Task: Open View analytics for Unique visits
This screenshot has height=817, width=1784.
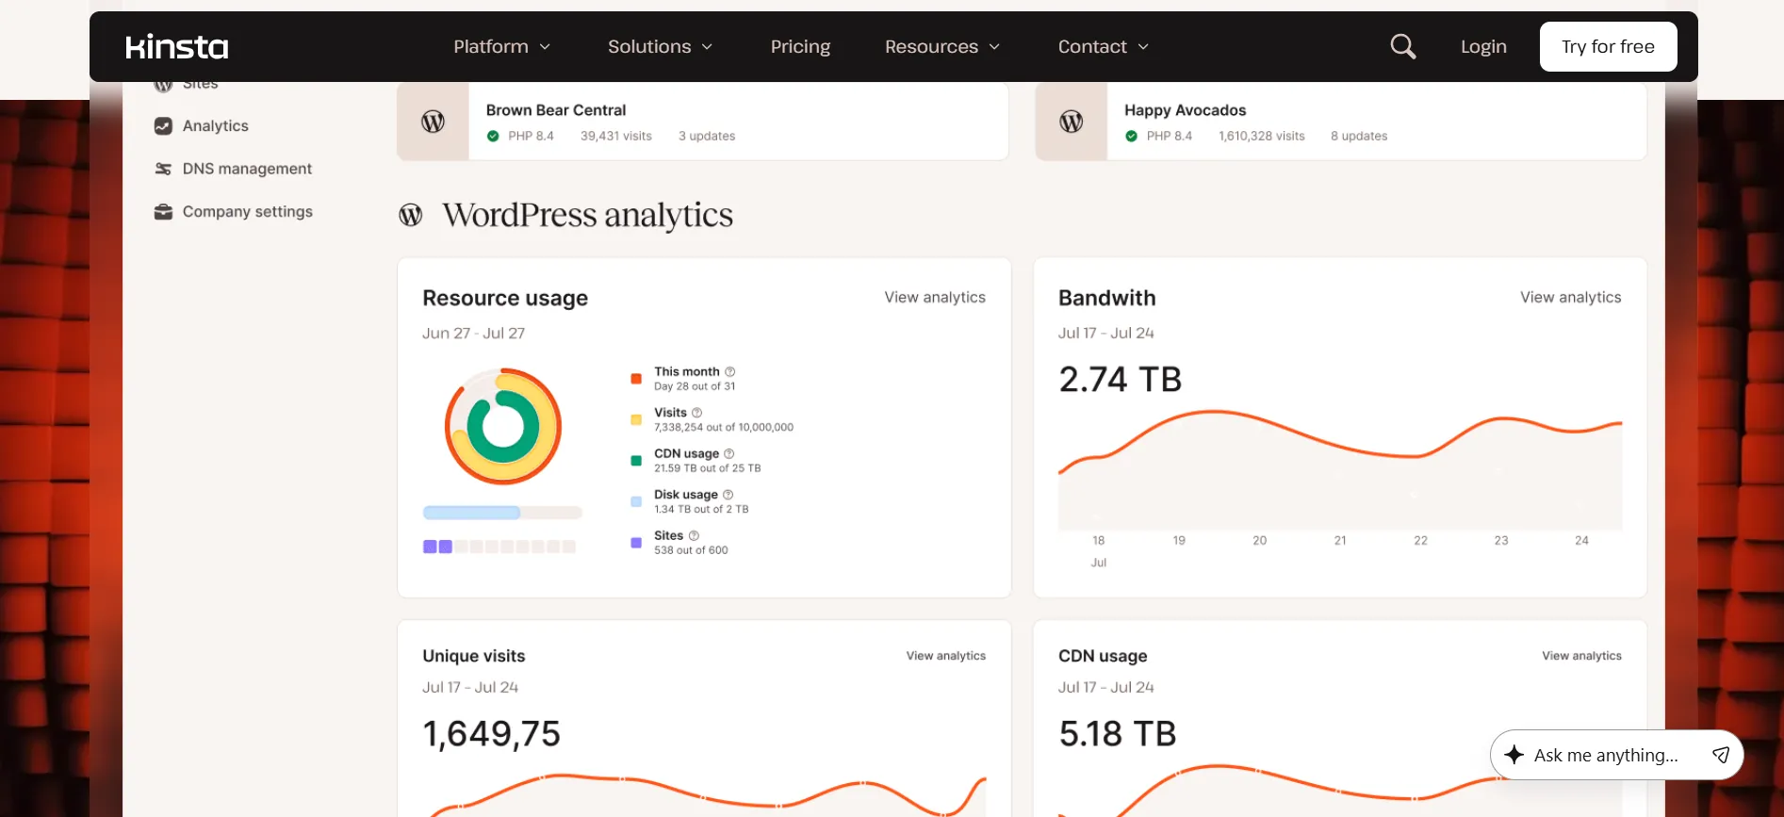Action: coord(946,656)
